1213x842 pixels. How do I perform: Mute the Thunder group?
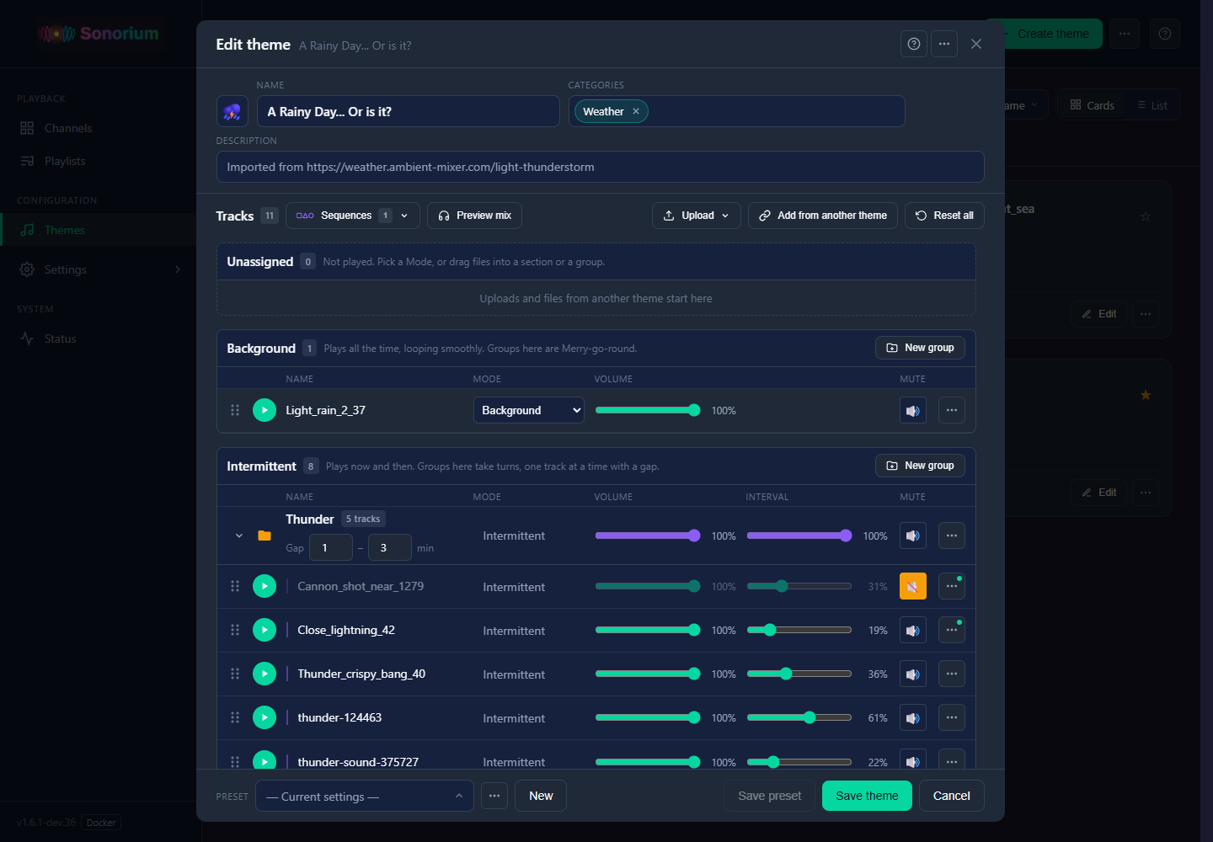coord(913,536)
